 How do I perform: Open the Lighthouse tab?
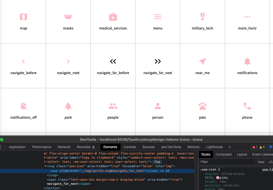(214, 147)
